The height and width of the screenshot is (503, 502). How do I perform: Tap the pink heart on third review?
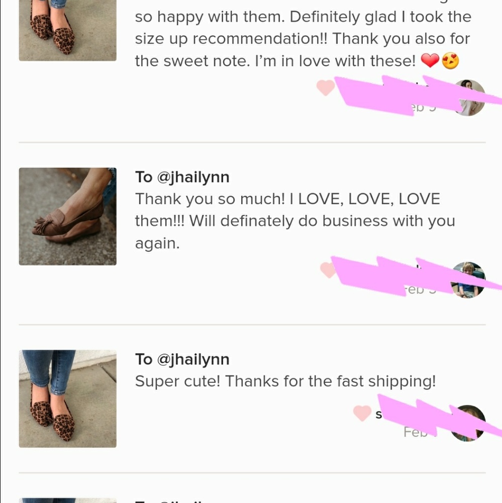tap(362, 413)
